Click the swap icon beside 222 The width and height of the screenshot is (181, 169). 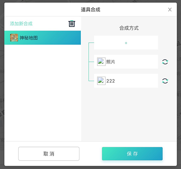pos(165,81)
